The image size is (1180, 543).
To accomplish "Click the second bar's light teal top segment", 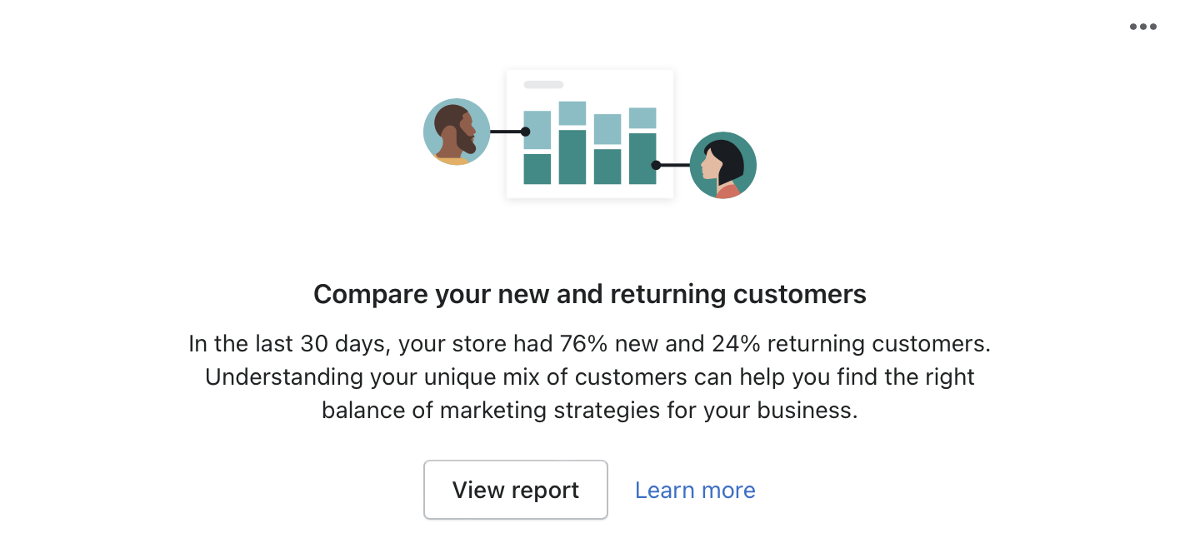I will coord(572,113).
